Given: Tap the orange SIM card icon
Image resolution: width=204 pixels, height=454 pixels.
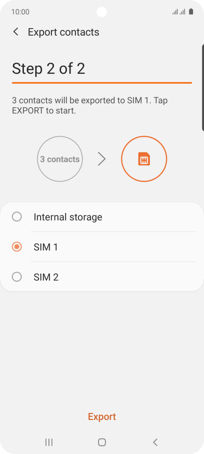Looking at the screenshot, I should coord(144,159).
